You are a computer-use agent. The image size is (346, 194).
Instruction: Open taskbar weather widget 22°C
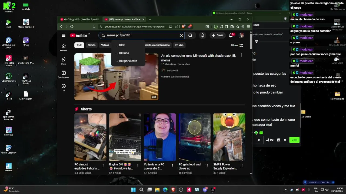tap(11, 190)
